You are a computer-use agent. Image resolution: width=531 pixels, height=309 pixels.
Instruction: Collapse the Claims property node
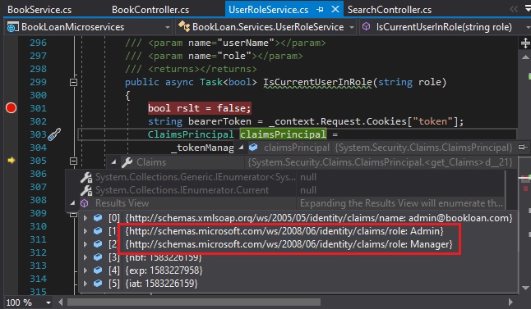(x=113, y=162)
